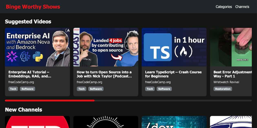This screenshot has height=128, width=257.
Task: Click Tech tag on the Open Source podcast card
Action: click(x=82, y=89)
